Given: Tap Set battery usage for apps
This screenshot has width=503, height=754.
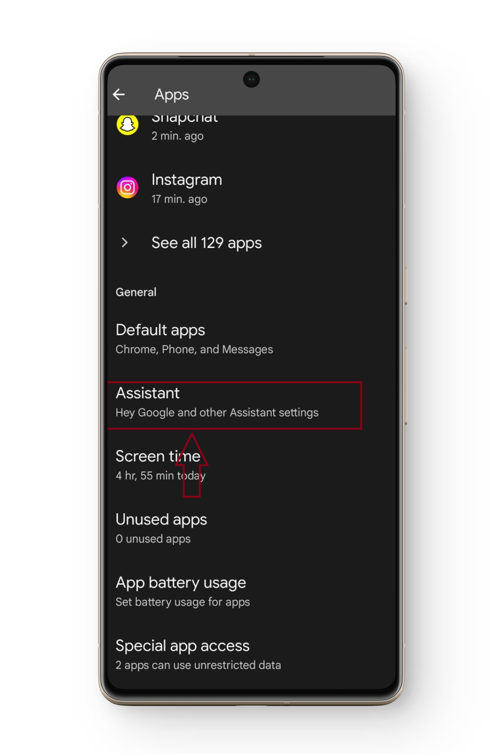Looking at the screenshot, I should click(x=183, y=602).
